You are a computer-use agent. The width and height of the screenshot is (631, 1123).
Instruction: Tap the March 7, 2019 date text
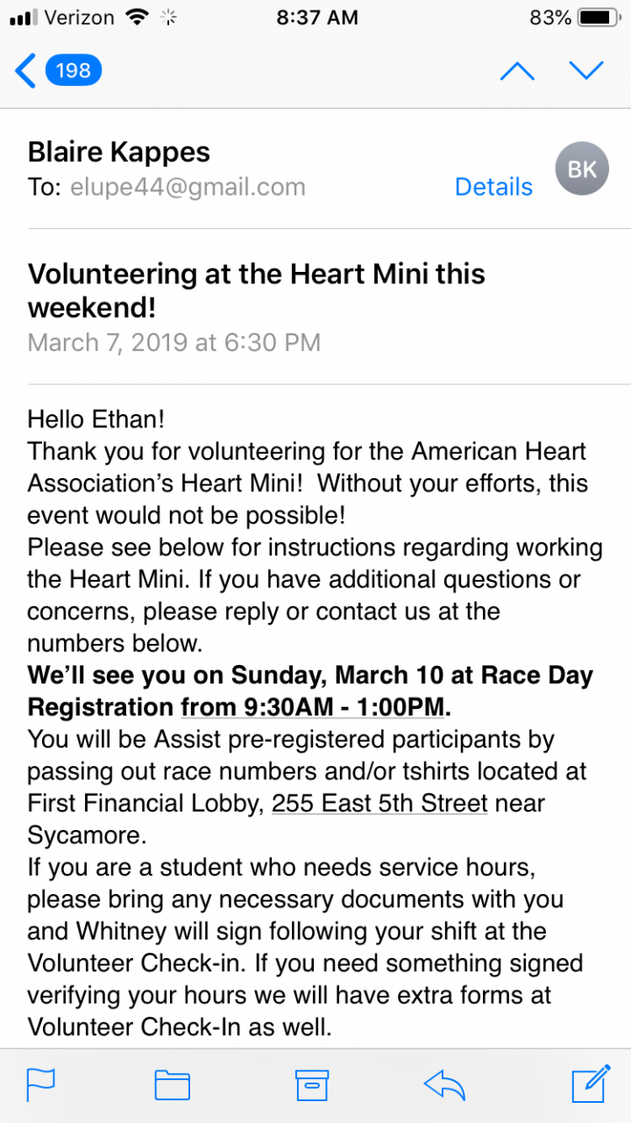(174, 341)
